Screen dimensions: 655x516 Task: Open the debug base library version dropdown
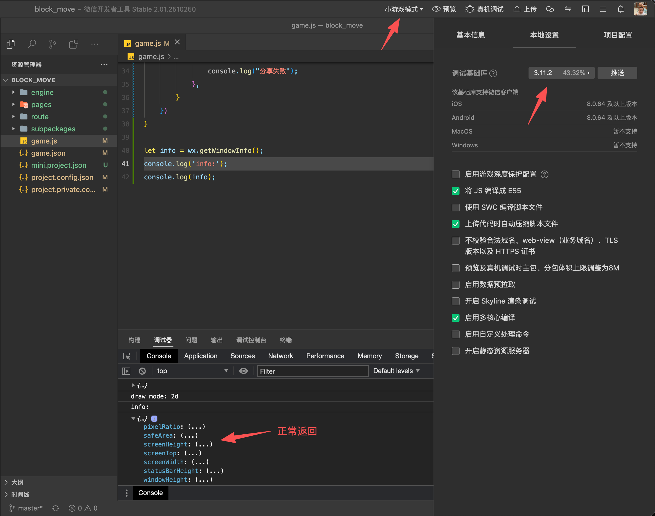pyautogui.click(x=561, y=73)
